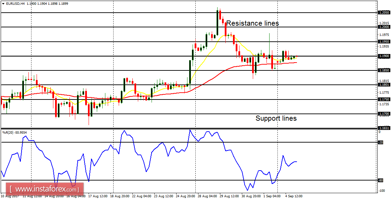Click the black triangle icon before EURUSD
This screenshot has width=391, height=200.
(x=3, y=3)
